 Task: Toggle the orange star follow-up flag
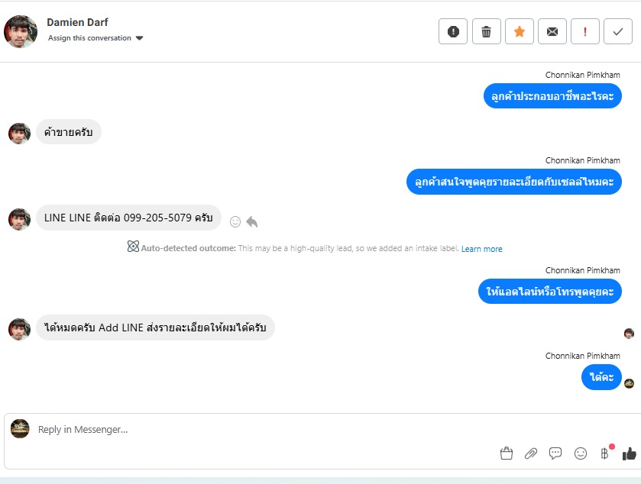tap(520, 31)
